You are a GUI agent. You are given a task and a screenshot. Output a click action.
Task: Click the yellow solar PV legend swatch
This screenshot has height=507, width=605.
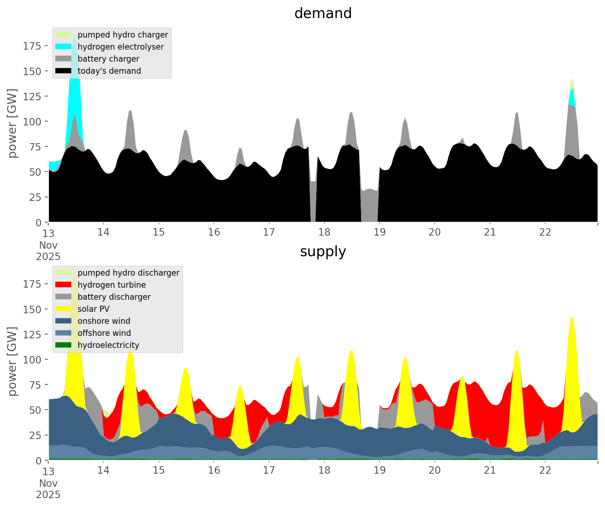point(63,309)
